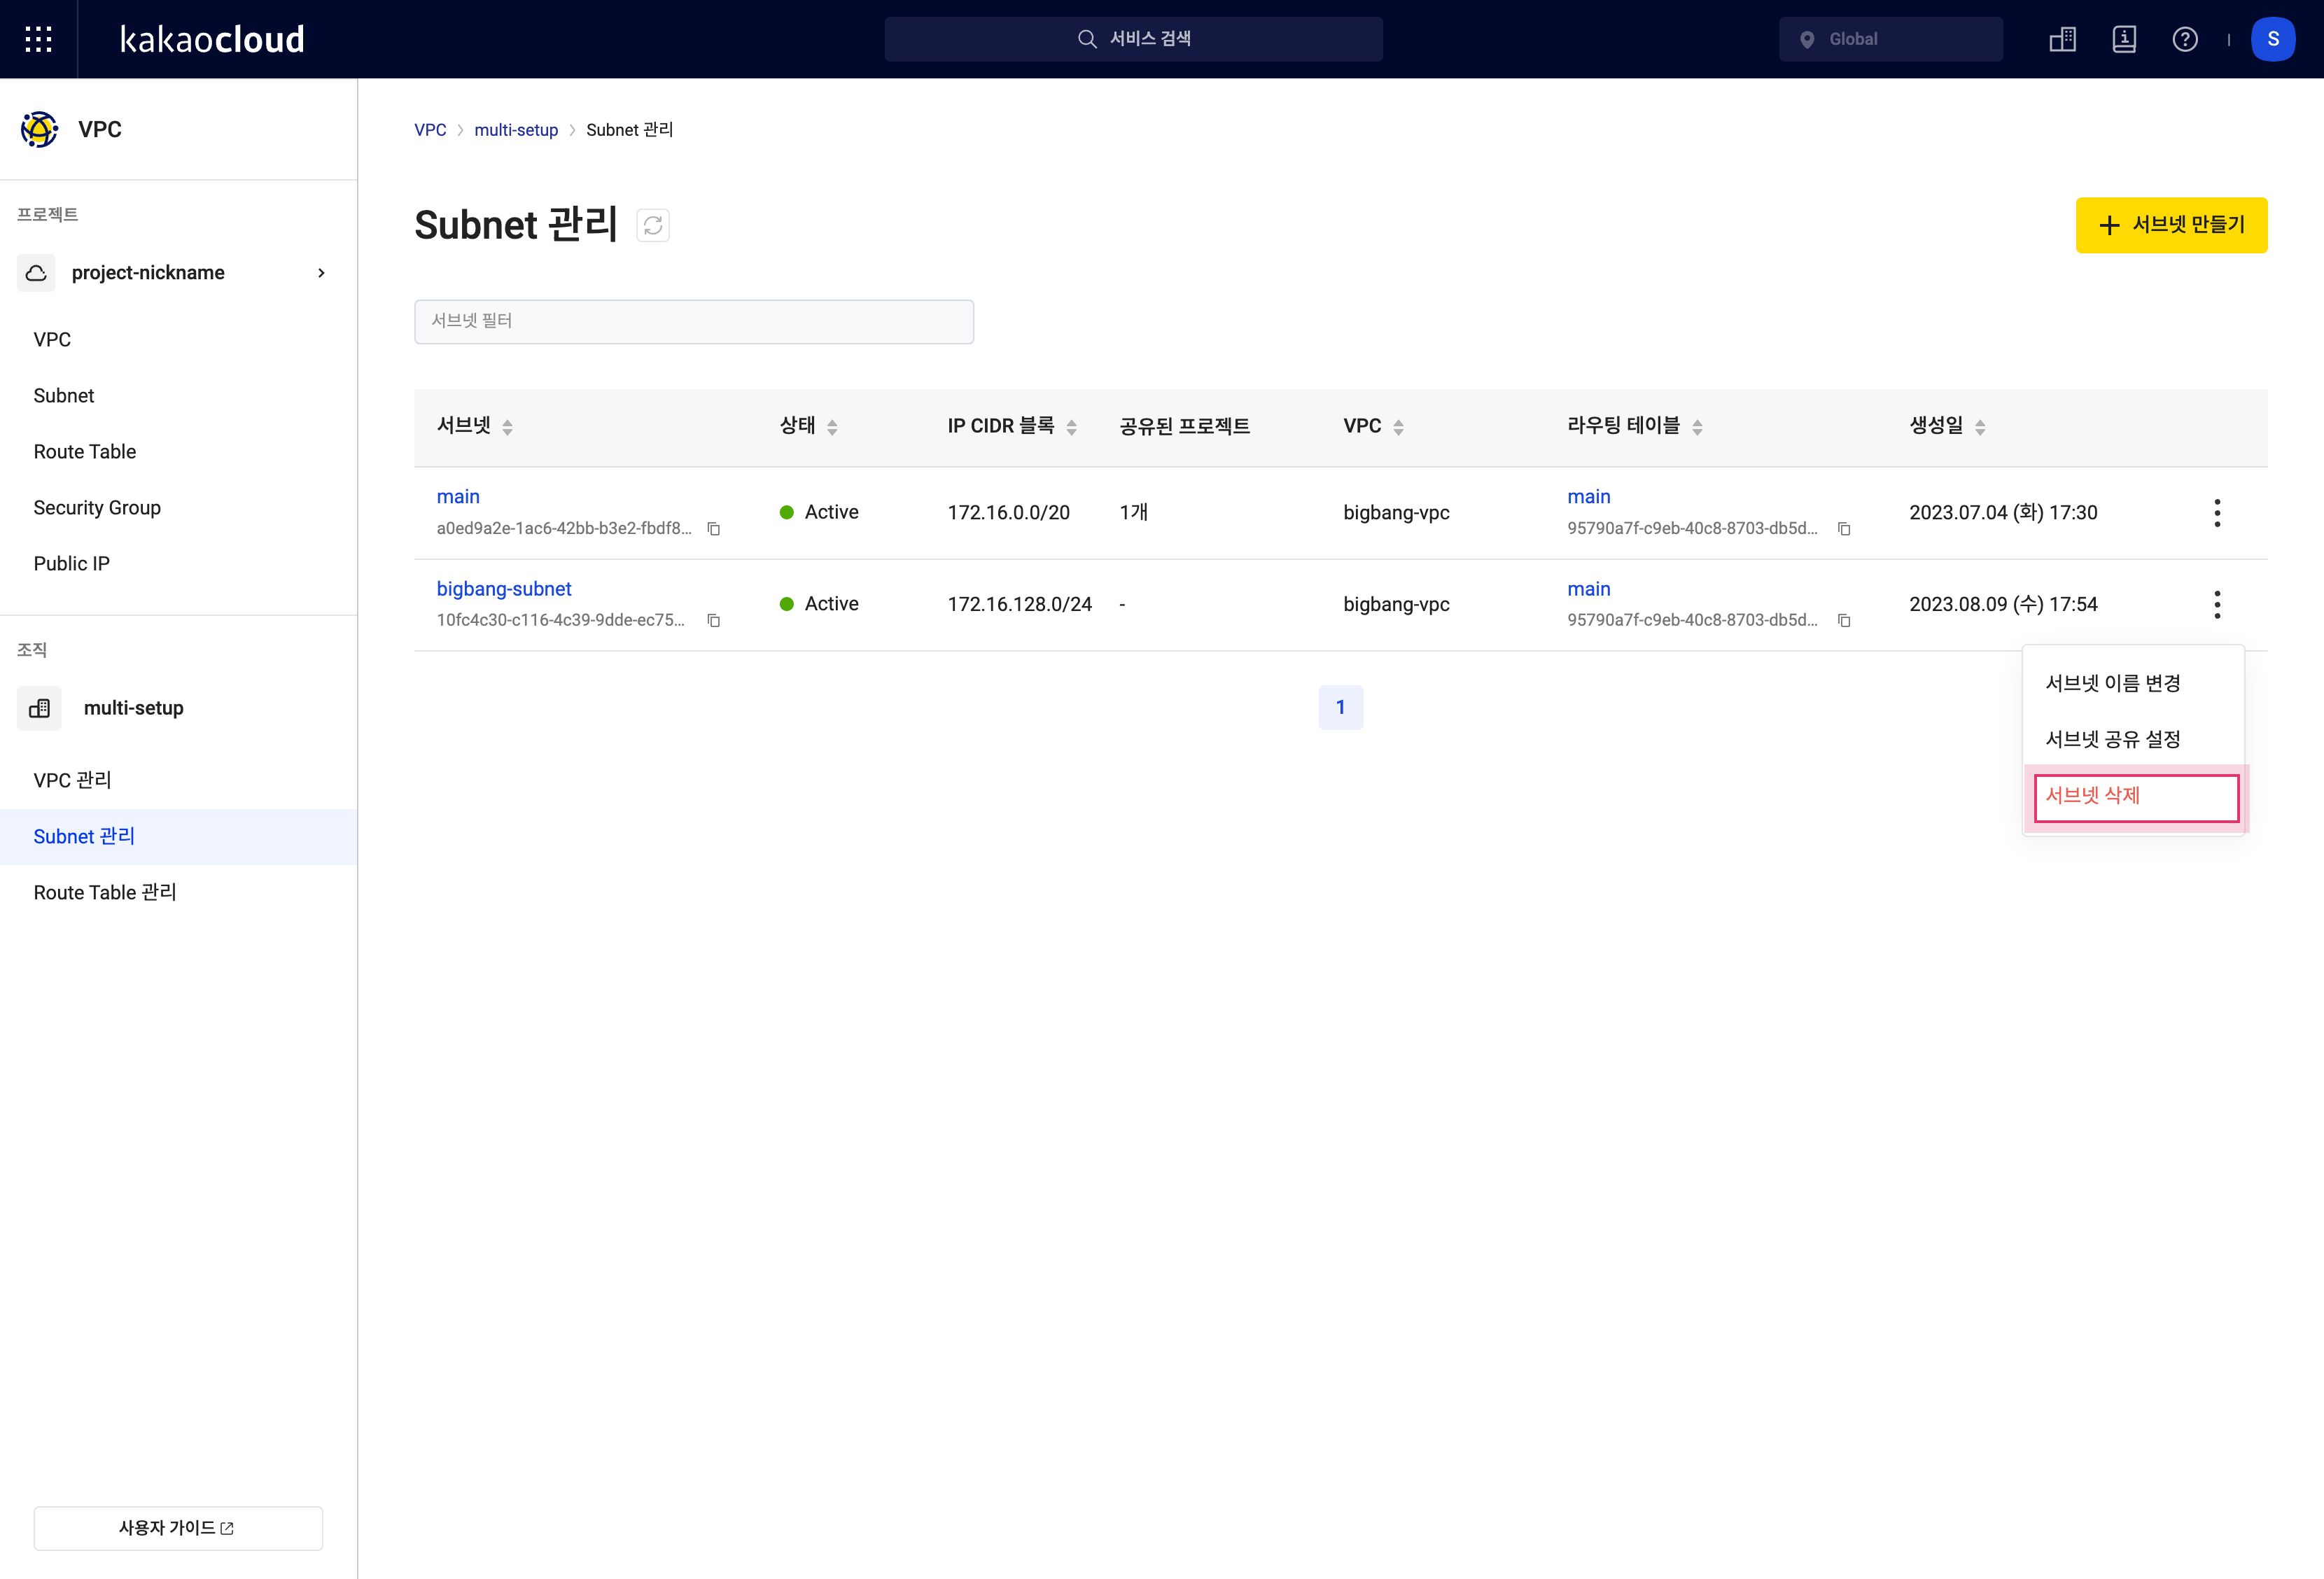Open the help question mark icon
The image size is (2324, 1579).
(2185, 39)
